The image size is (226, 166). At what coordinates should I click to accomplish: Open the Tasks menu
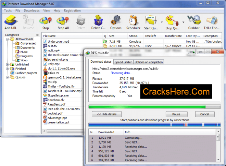tap(8, 11)
